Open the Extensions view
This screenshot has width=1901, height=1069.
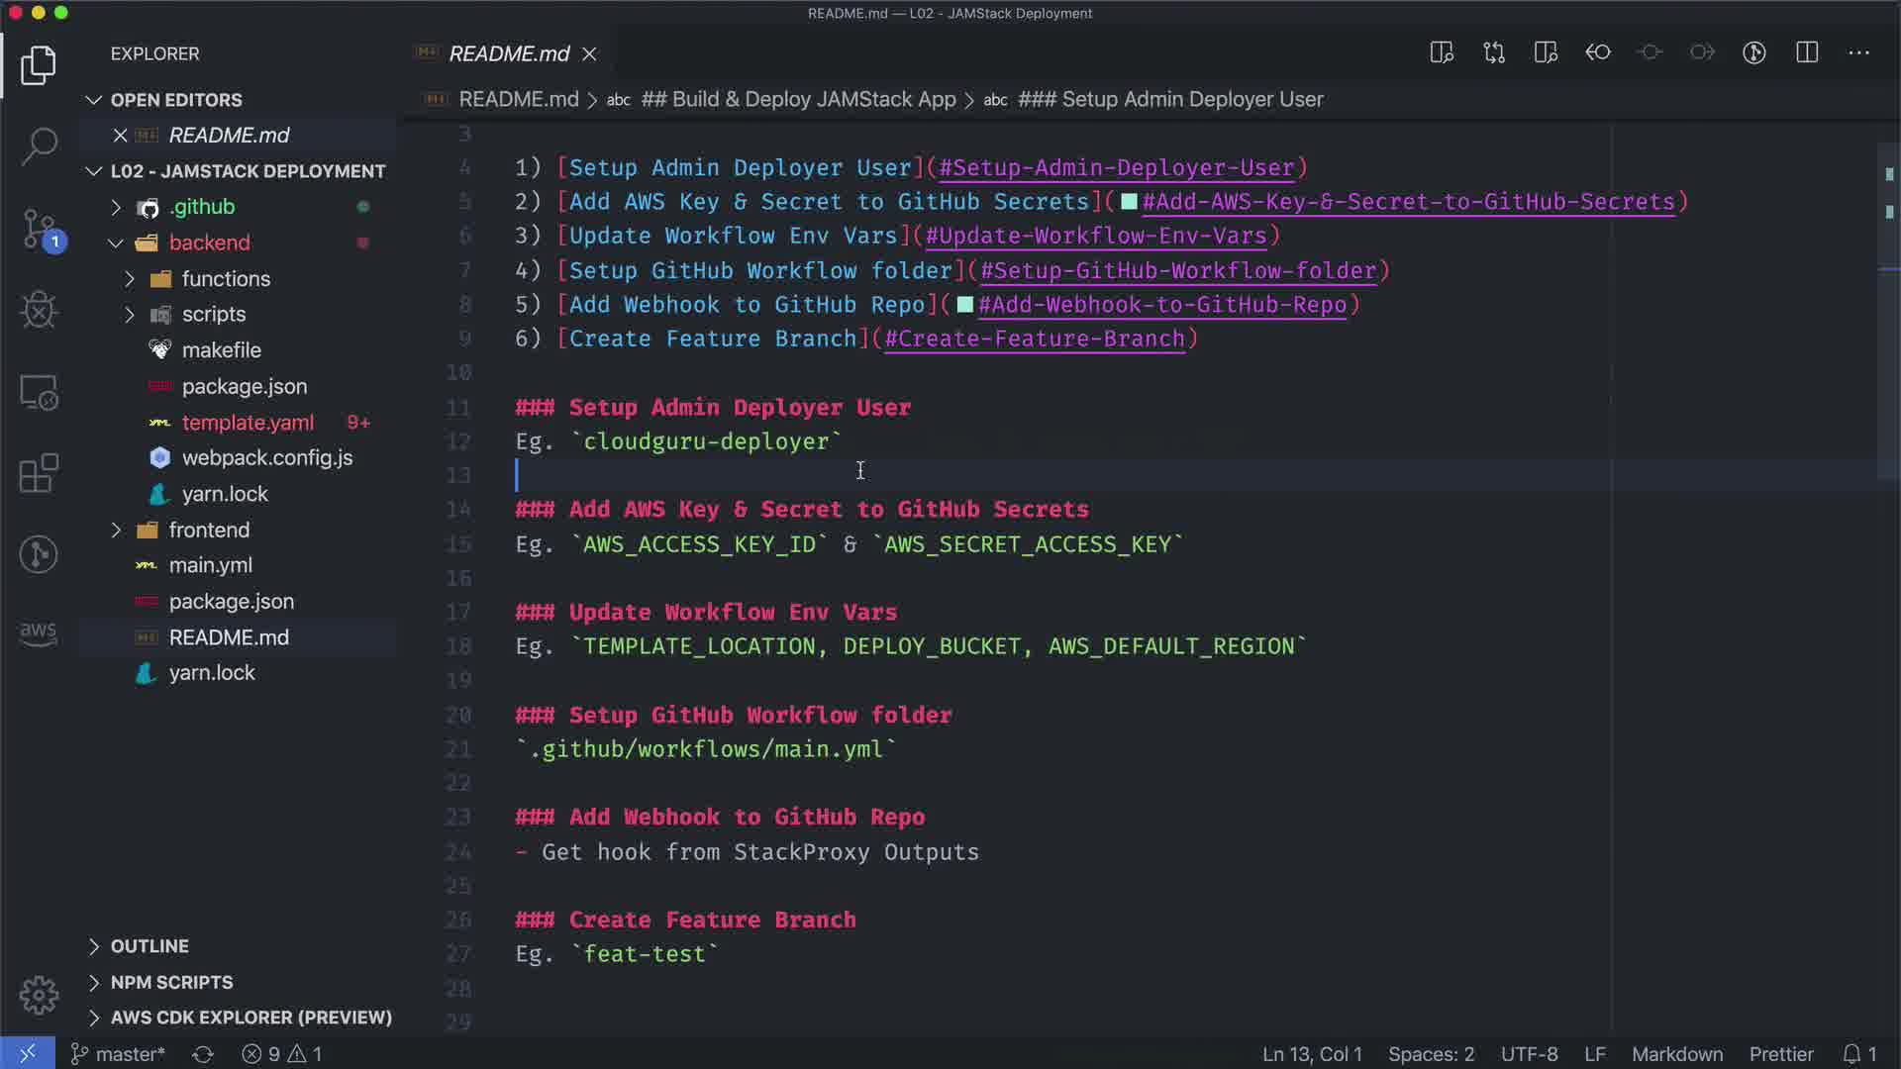tap(39, 473)
